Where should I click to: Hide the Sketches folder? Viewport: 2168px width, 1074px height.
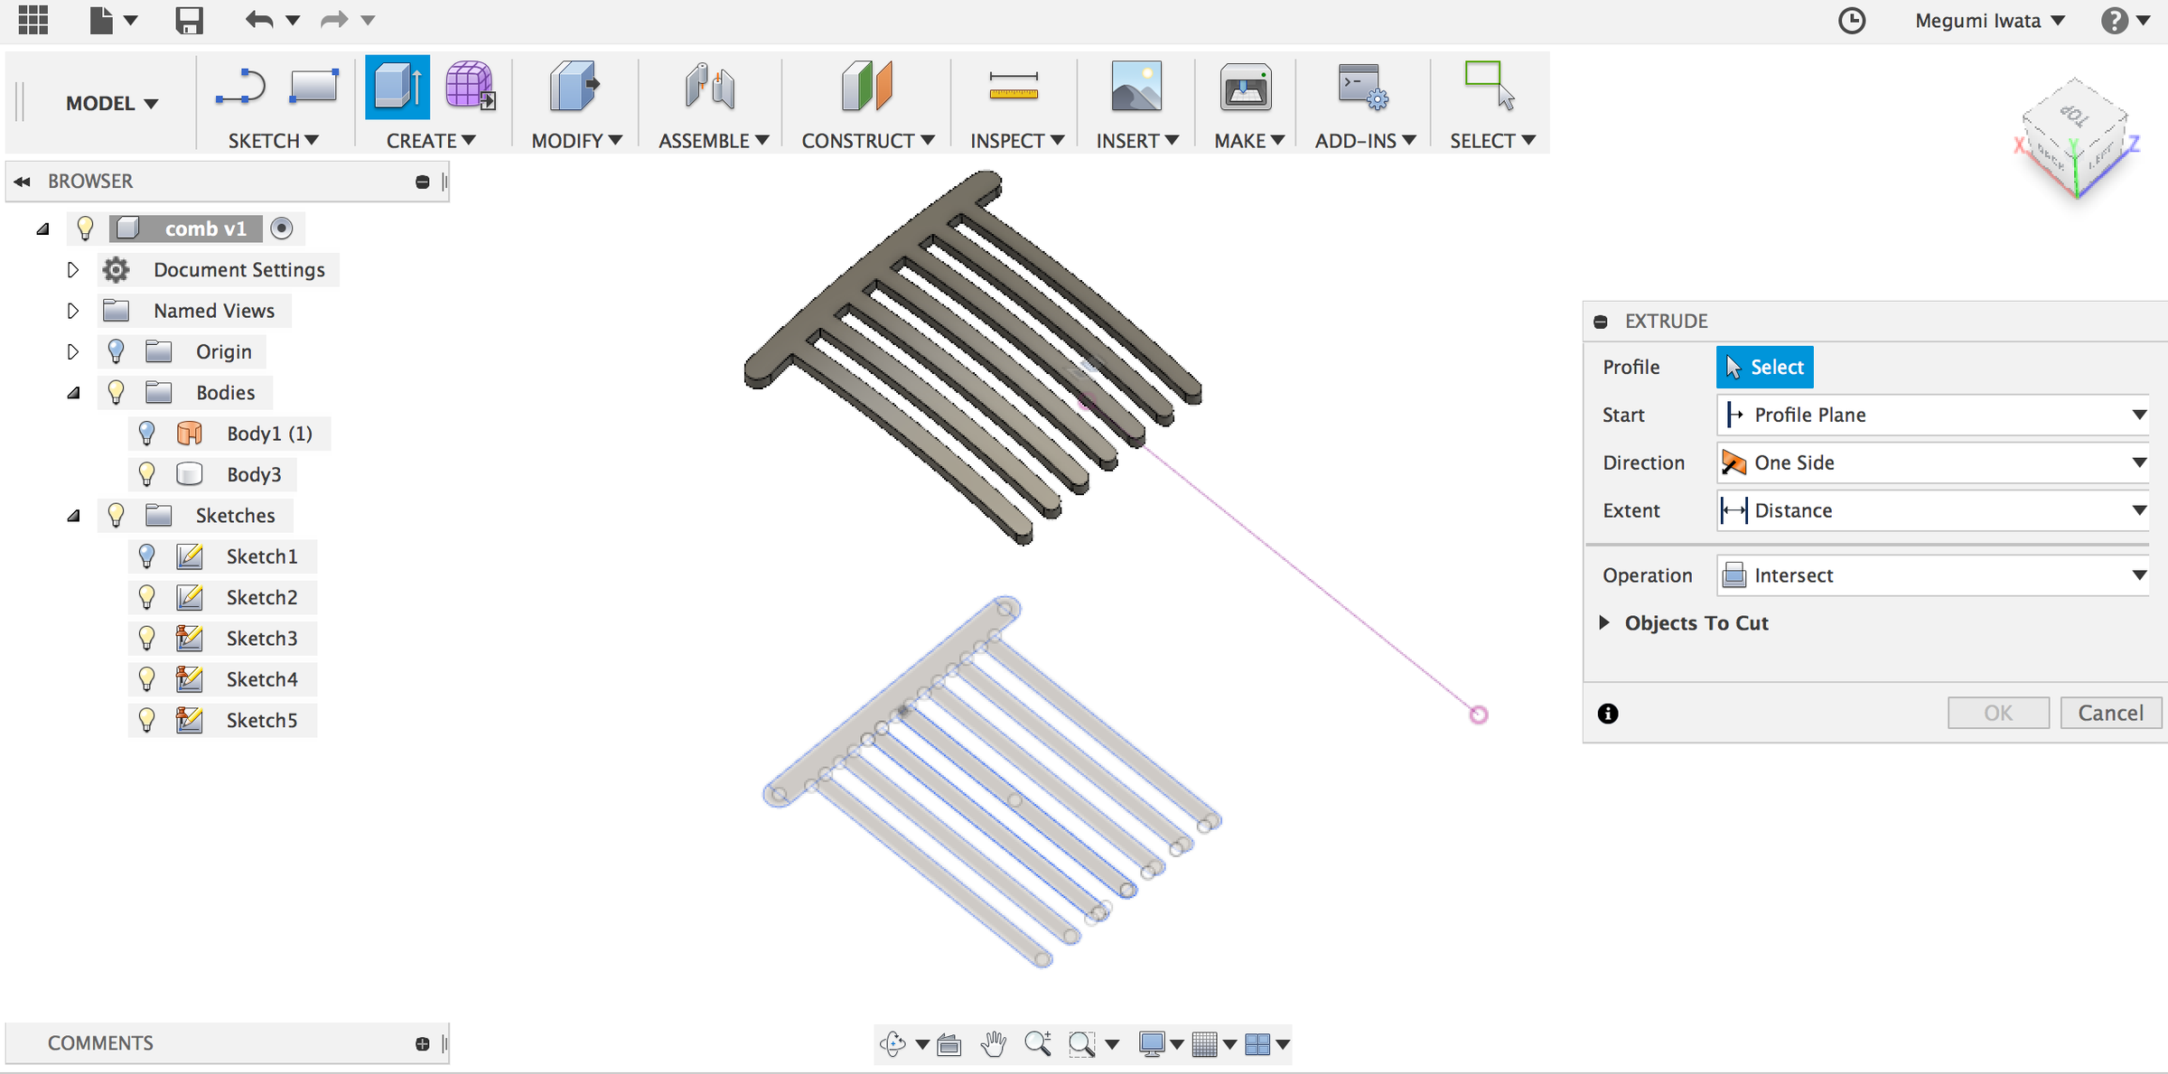[115, 515]
